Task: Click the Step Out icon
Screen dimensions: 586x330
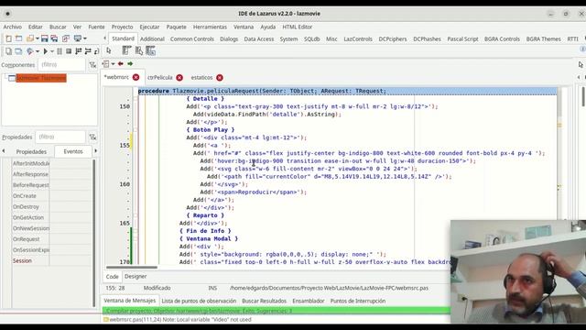Action: [x=96, y=51]
